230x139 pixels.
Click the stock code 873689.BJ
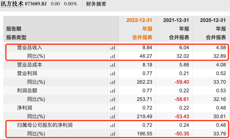coord(36,4)
